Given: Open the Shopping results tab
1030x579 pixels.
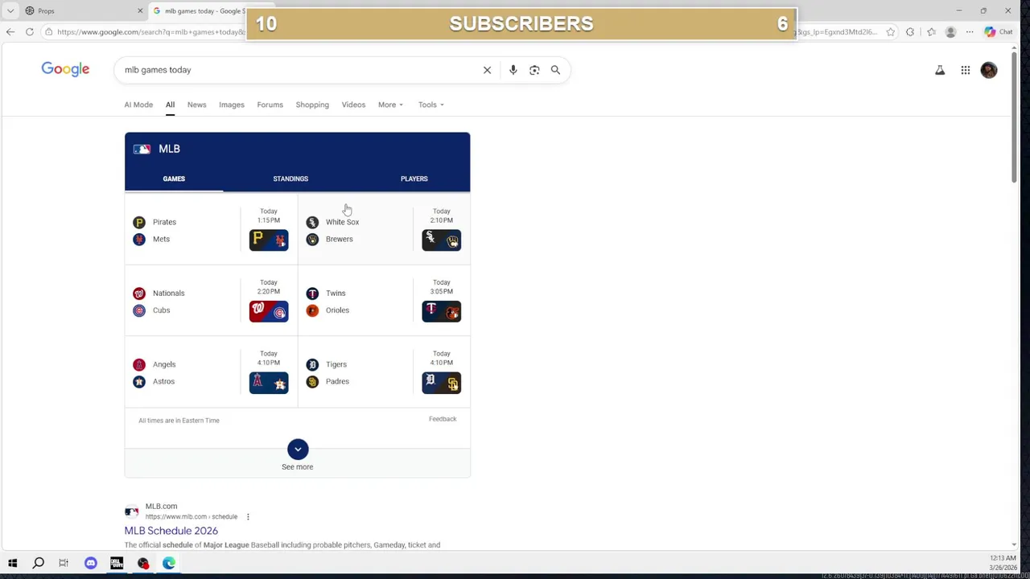Looking at the screenshot, I should [312, 105].
